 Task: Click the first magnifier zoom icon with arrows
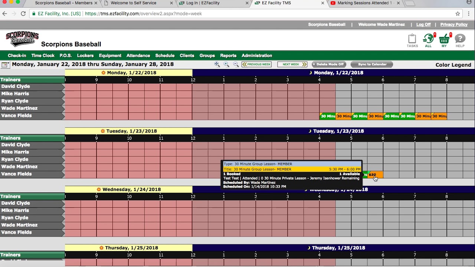(x=217, y=65)
